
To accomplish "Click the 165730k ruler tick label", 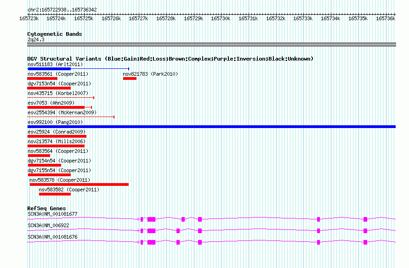I will click(x=221, y=18).
